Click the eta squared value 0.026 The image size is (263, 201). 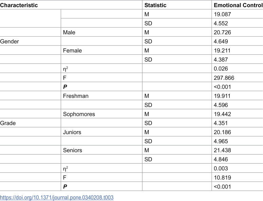click(221, 69)
